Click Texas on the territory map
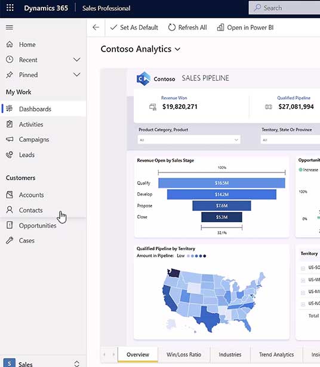The width and height of the screenshot is (320, 367). tap(208, 319)
